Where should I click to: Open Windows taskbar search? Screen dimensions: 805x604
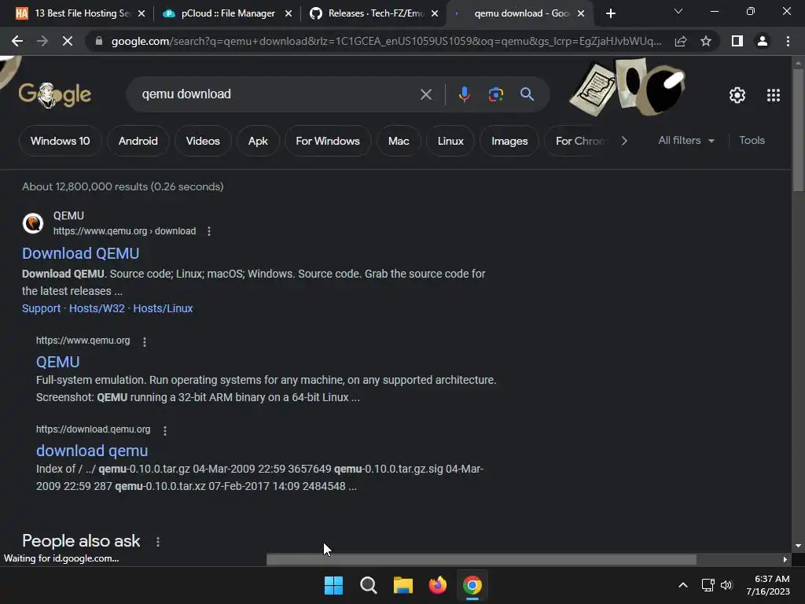point(368,585)
